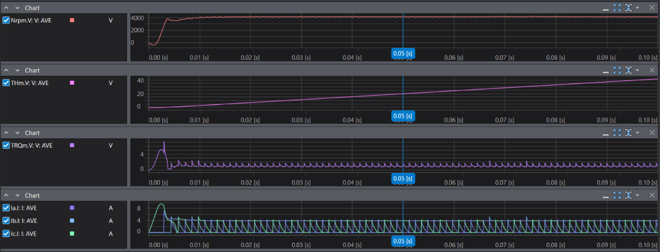Click the green Ic.I color swatch
The width and height of the screenshot is (660, 252).
[x=72, y=233]
